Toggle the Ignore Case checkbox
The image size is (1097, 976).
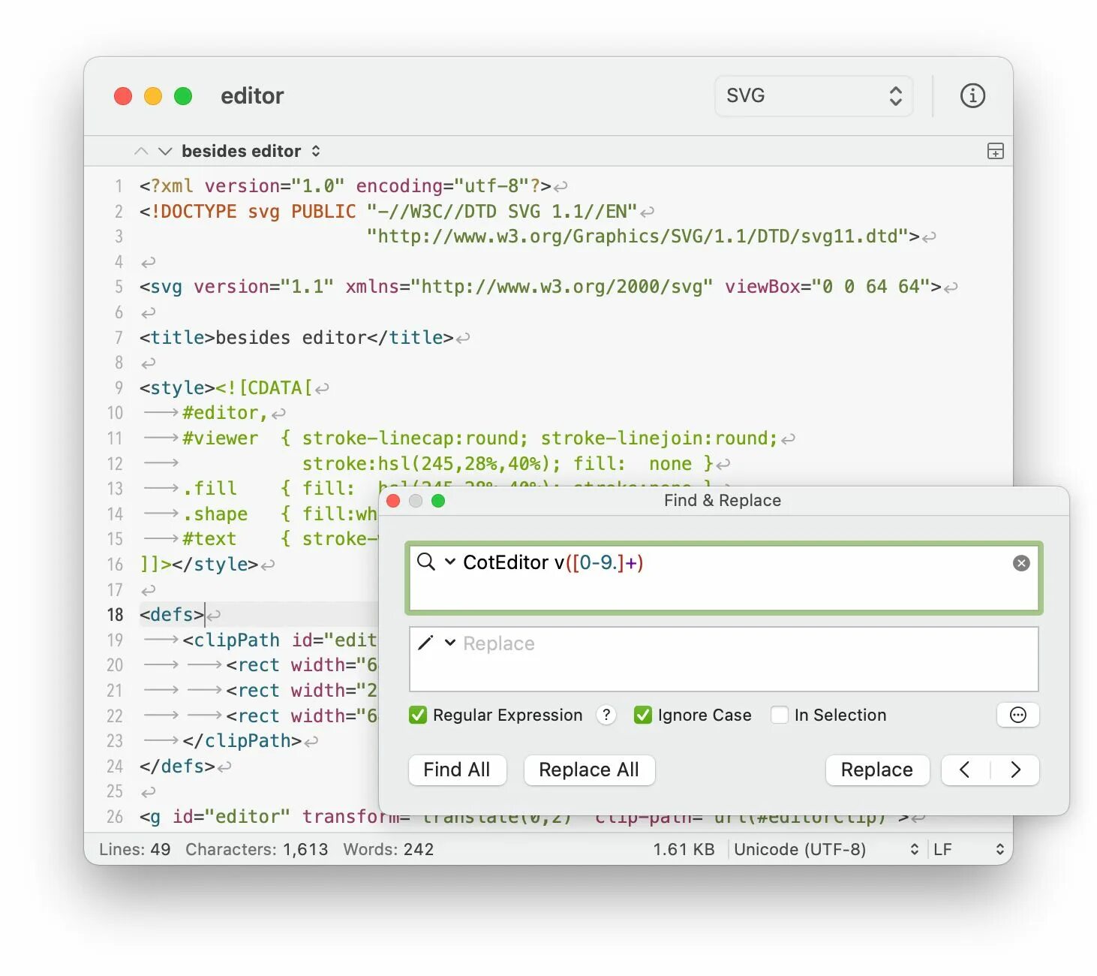pyautogui.click(x=643, y=715)
